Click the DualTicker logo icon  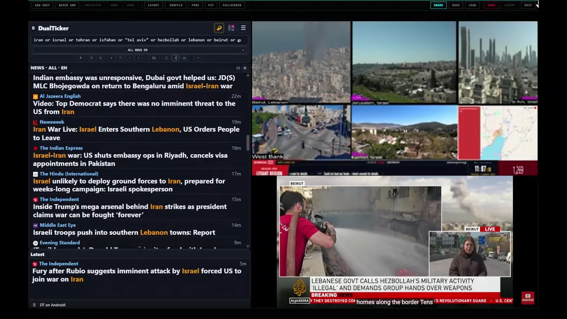pyautogui.click(x=33, y=28)
